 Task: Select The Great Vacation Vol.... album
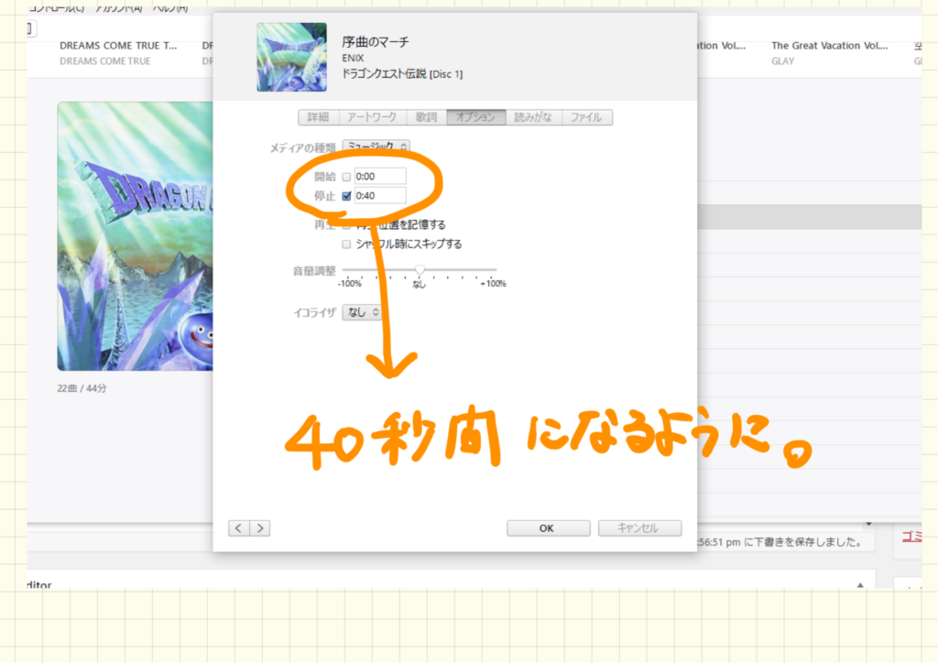point(830,46)
